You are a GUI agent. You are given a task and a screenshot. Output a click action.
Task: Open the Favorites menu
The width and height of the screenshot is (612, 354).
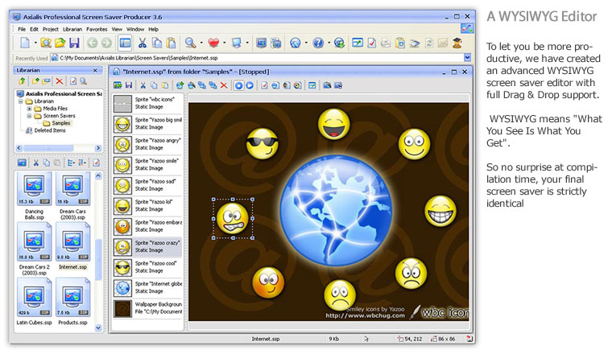(x=97, y=29)
